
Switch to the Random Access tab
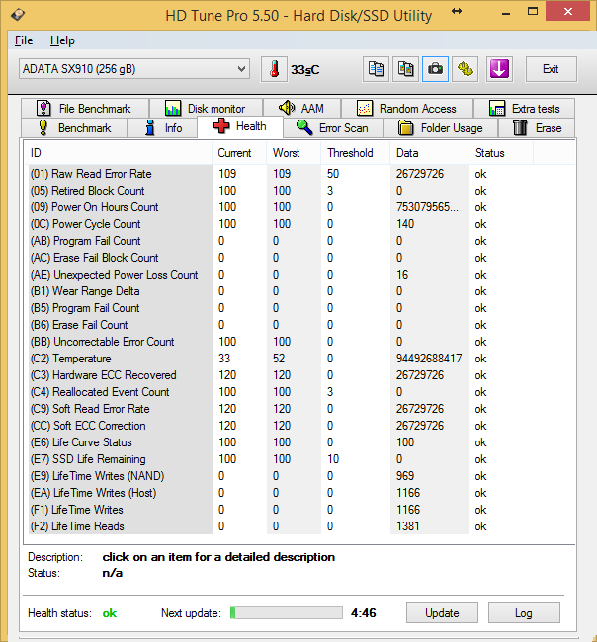[x=407, y=108]
